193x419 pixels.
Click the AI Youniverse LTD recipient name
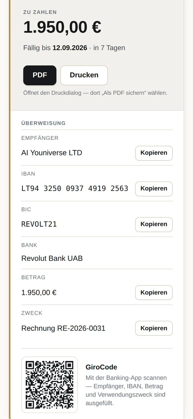tap(52, 153)
